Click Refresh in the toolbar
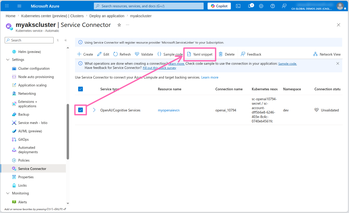 [122, 54]
